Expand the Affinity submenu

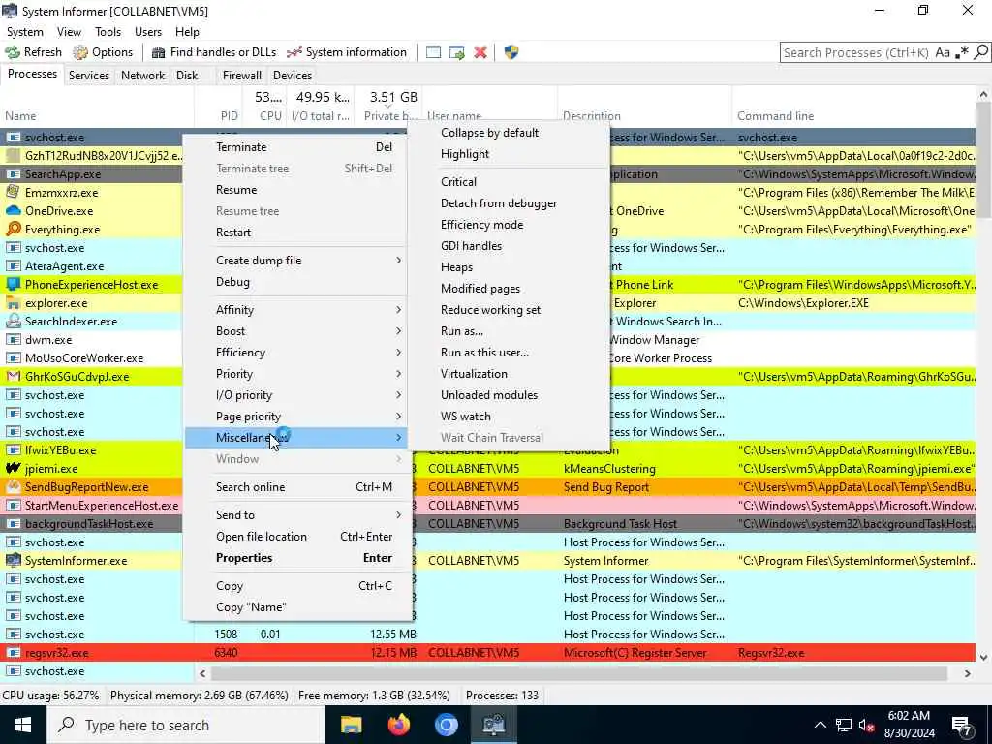tap(296, 309)
